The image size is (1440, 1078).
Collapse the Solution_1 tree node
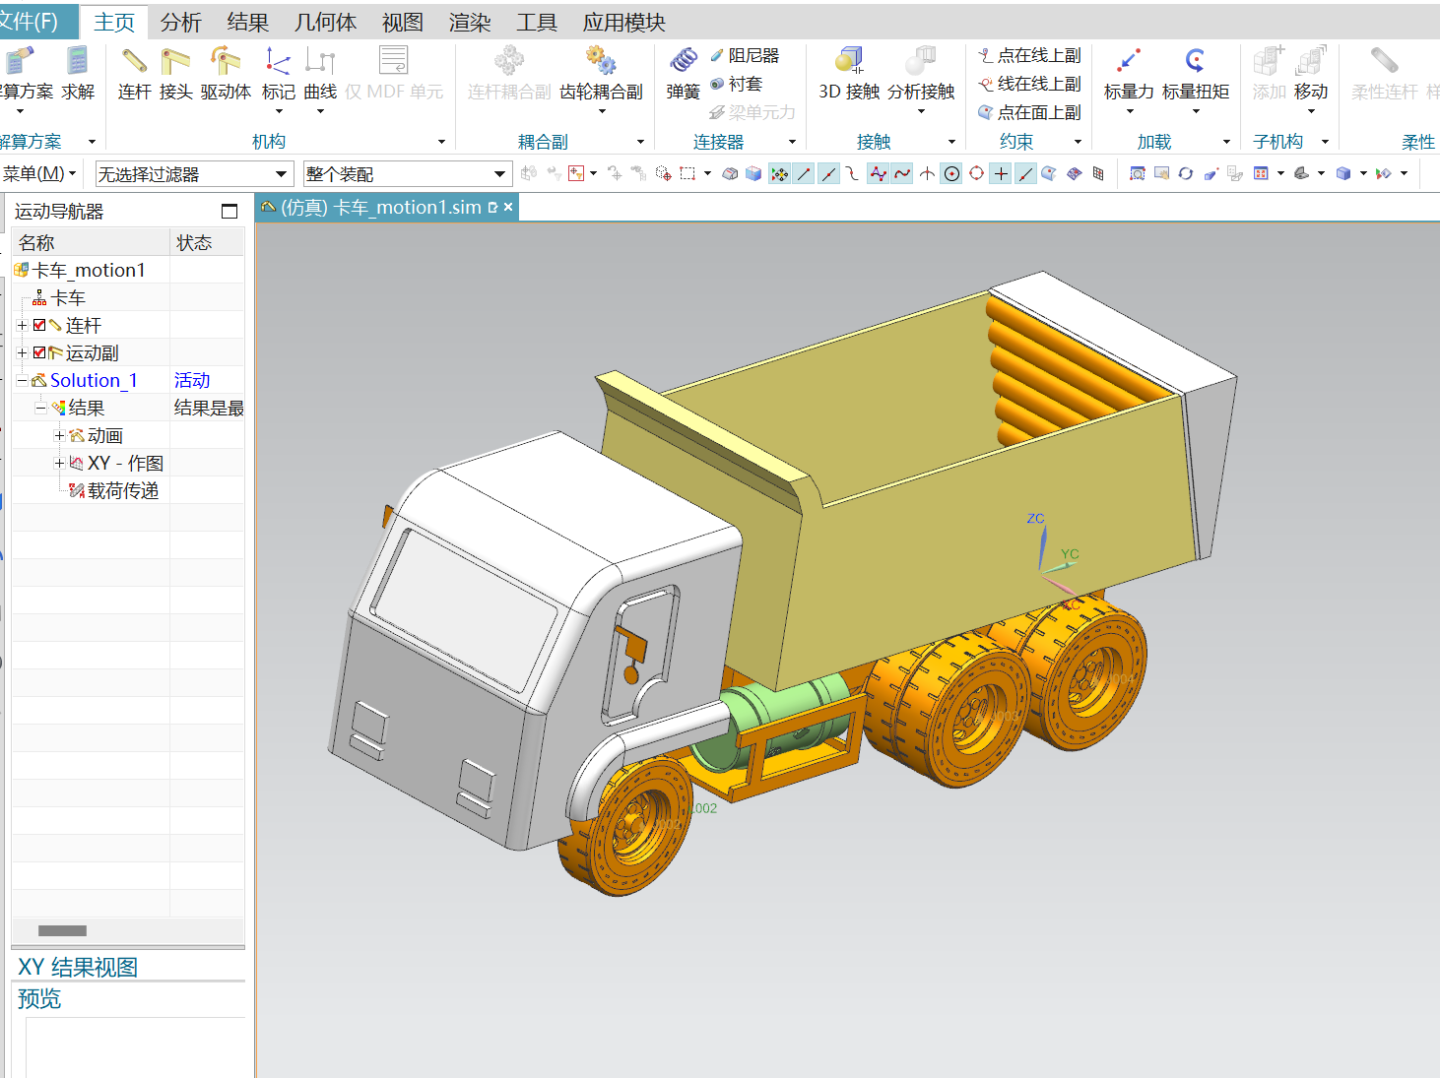coord(22,380)
